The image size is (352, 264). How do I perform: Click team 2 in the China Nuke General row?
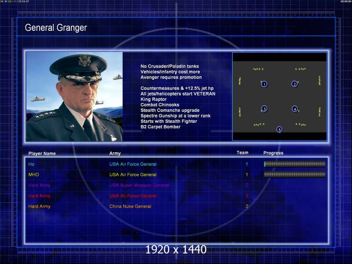[x=247, y=206]
